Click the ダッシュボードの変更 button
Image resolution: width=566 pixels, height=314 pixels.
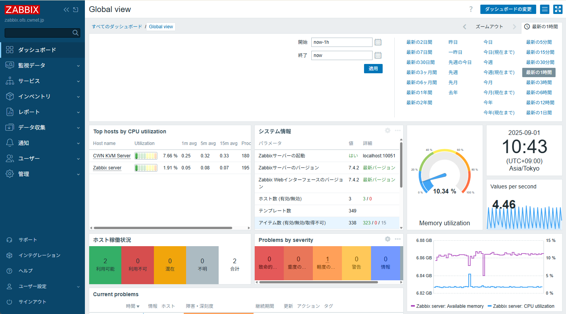coord(508,9)
